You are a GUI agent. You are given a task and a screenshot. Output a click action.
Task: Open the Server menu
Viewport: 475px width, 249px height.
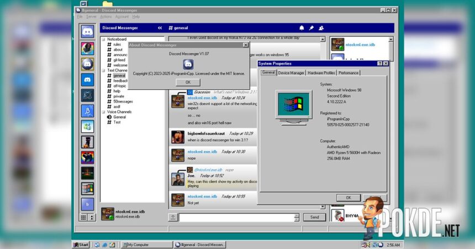point(91,17)
